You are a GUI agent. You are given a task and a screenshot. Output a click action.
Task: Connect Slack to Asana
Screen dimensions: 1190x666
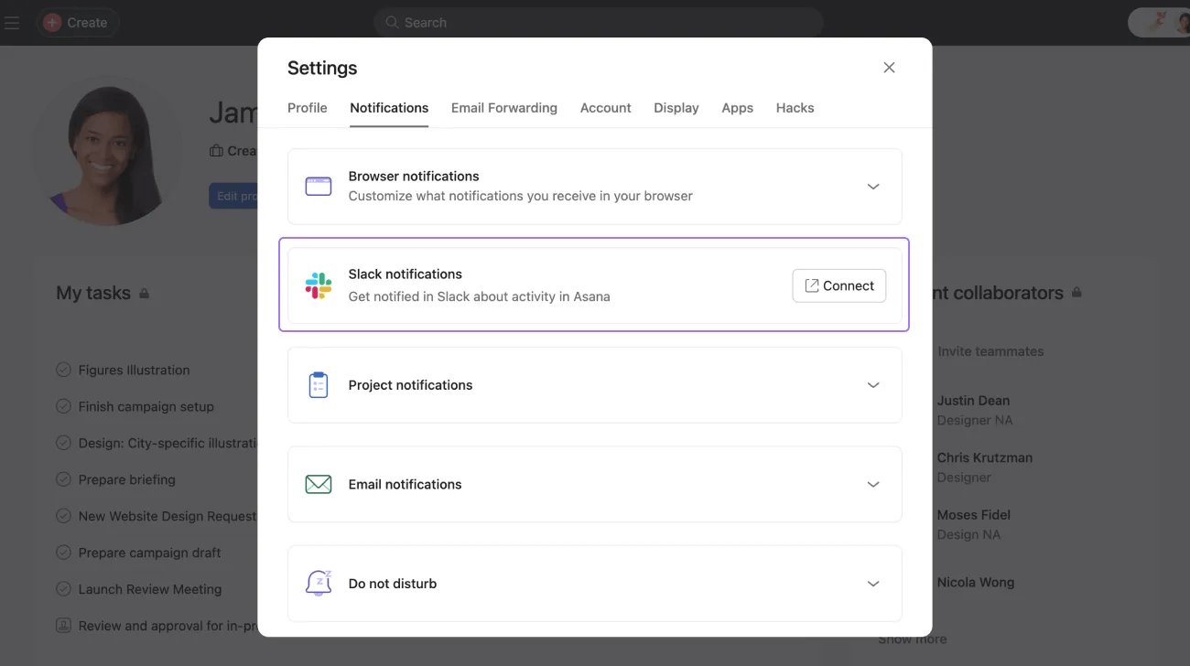[x=838, y=285]
